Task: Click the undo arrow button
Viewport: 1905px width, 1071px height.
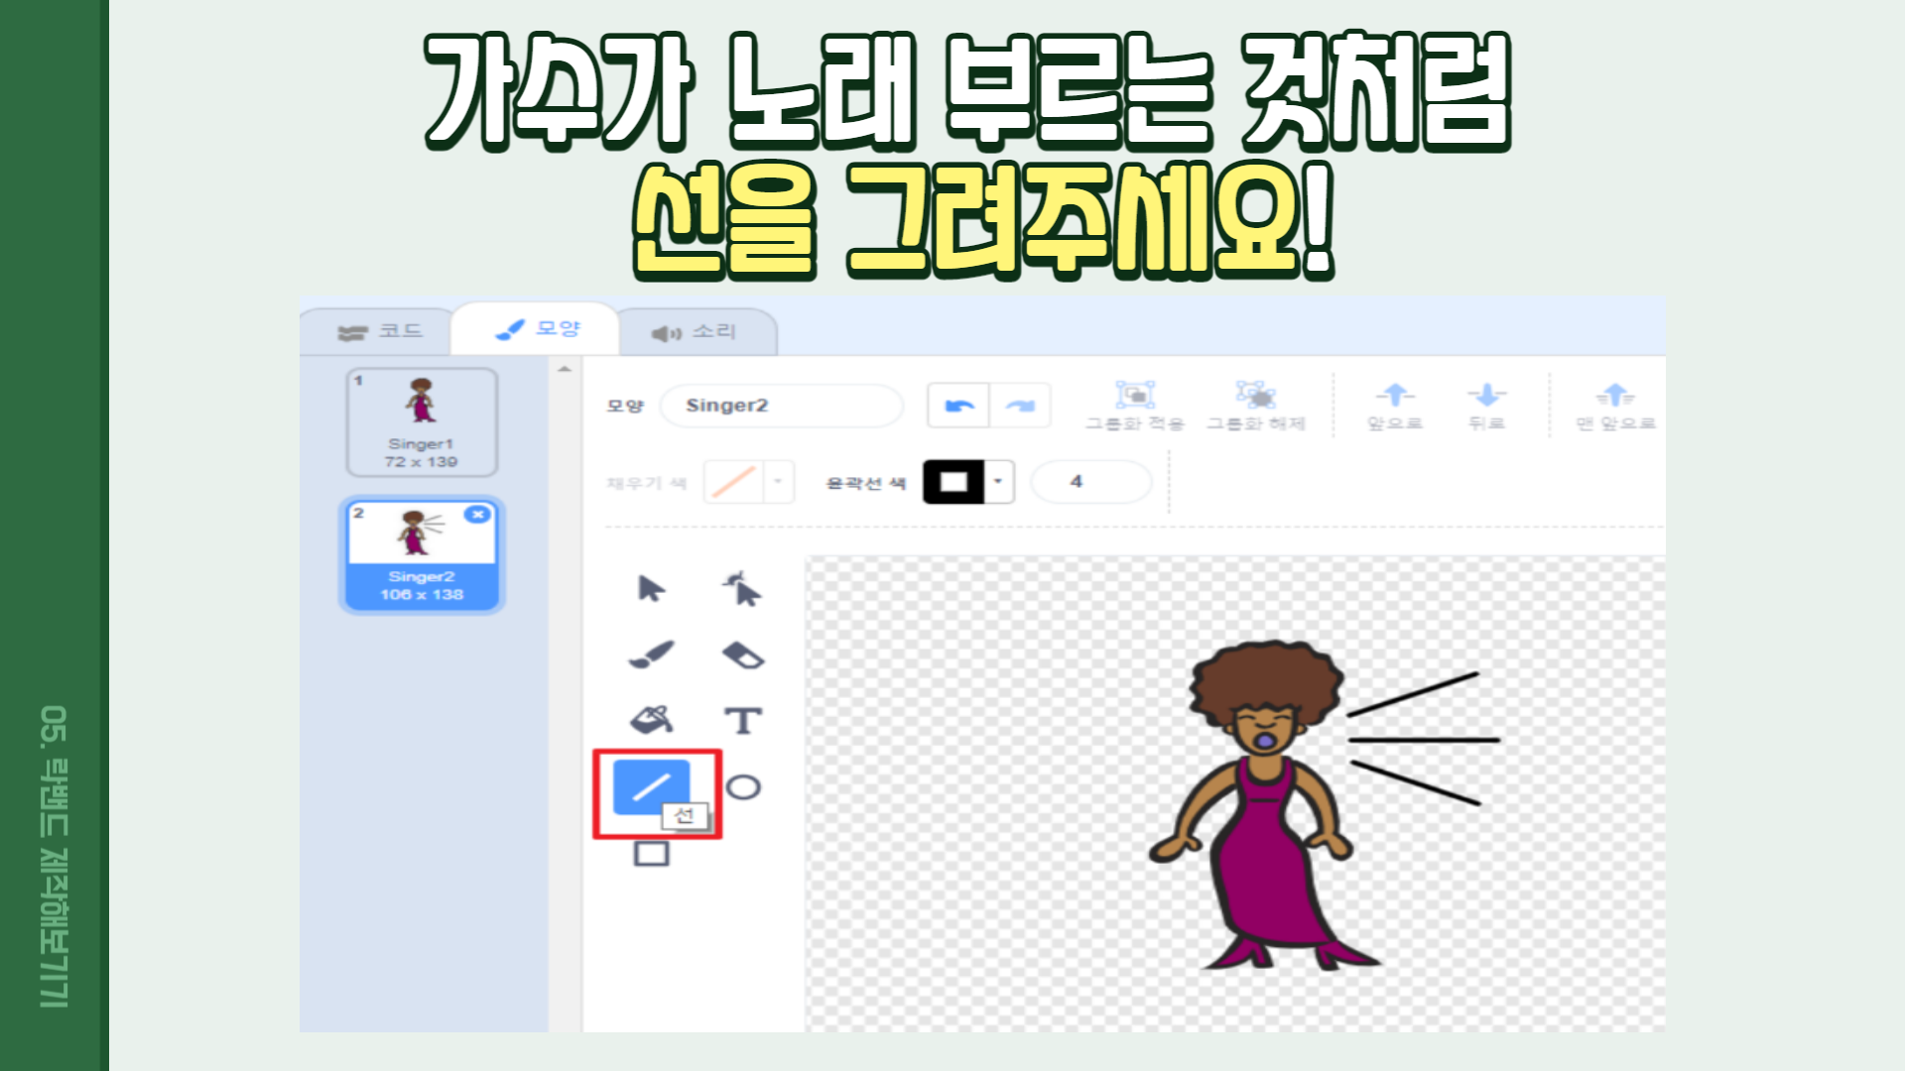Action: pos(958,406)
